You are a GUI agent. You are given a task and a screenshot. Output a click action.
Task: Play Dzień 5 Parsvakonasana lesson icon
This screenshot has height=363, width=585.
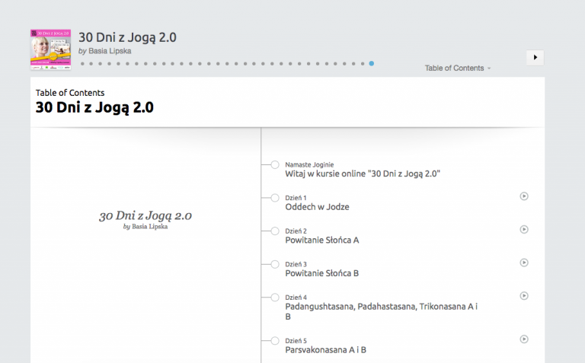[x=524, y=339]
